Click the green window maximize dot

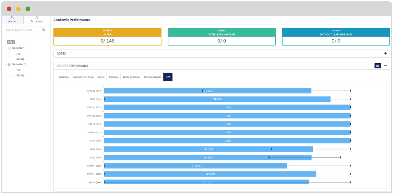28,9
